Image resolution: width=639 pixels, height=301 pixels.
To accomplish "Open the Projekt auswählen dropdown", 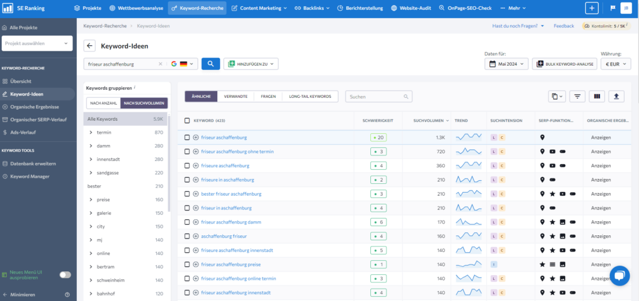I will click(x=37, y=43).
